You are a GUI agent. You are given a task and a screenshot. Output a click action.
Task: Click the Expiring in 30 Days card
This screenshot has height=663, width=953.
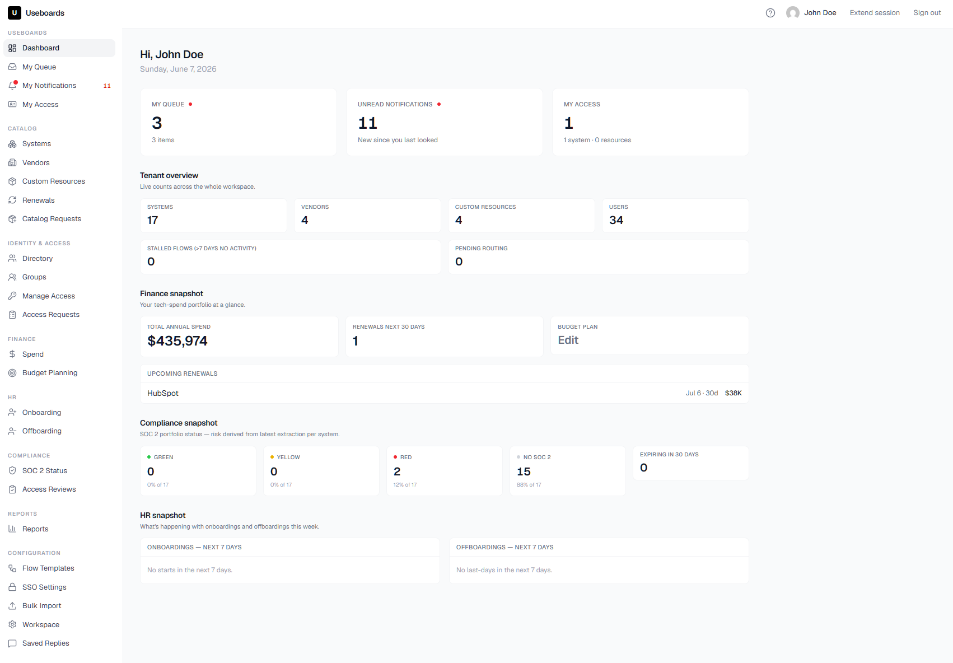point(691,463)
